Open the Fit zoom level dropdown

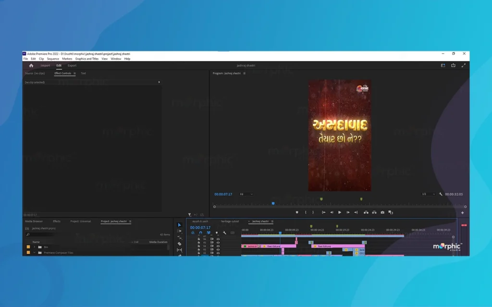246,194
